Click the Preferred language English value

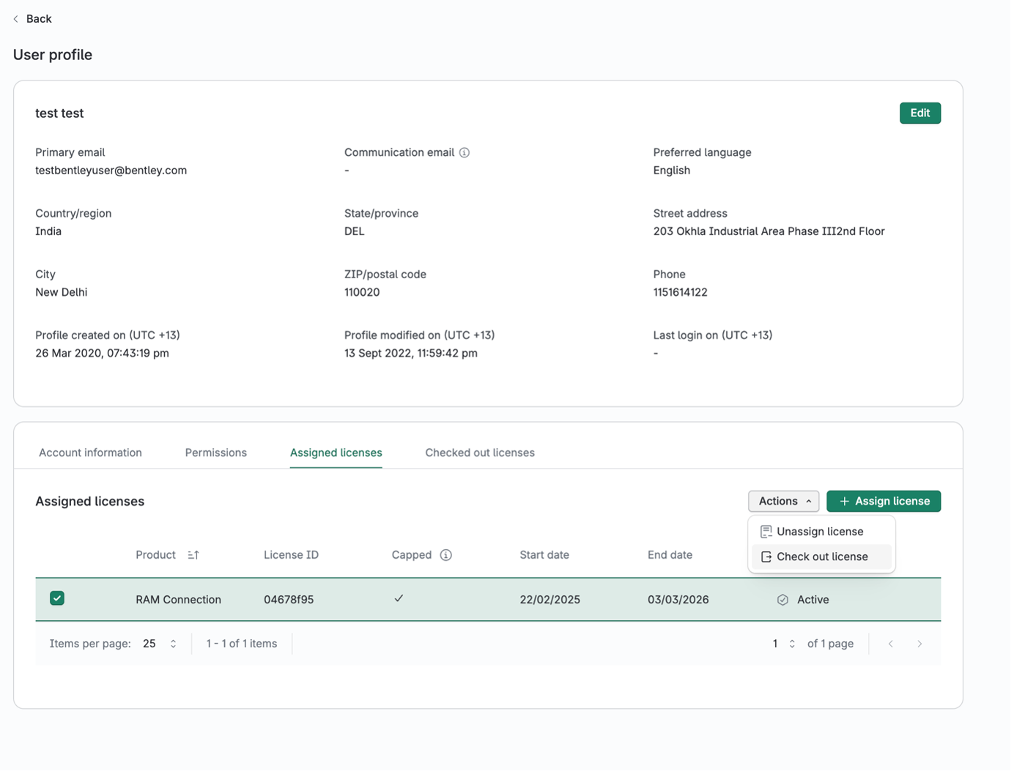click(671, 171)
